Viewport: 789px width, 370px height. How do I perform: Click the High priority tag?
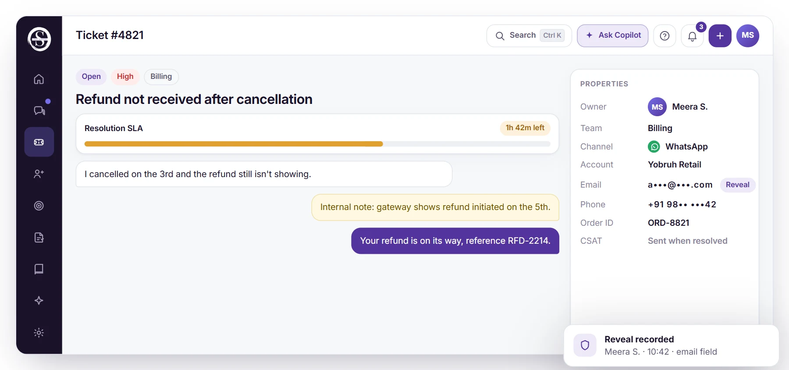(125, 77)
